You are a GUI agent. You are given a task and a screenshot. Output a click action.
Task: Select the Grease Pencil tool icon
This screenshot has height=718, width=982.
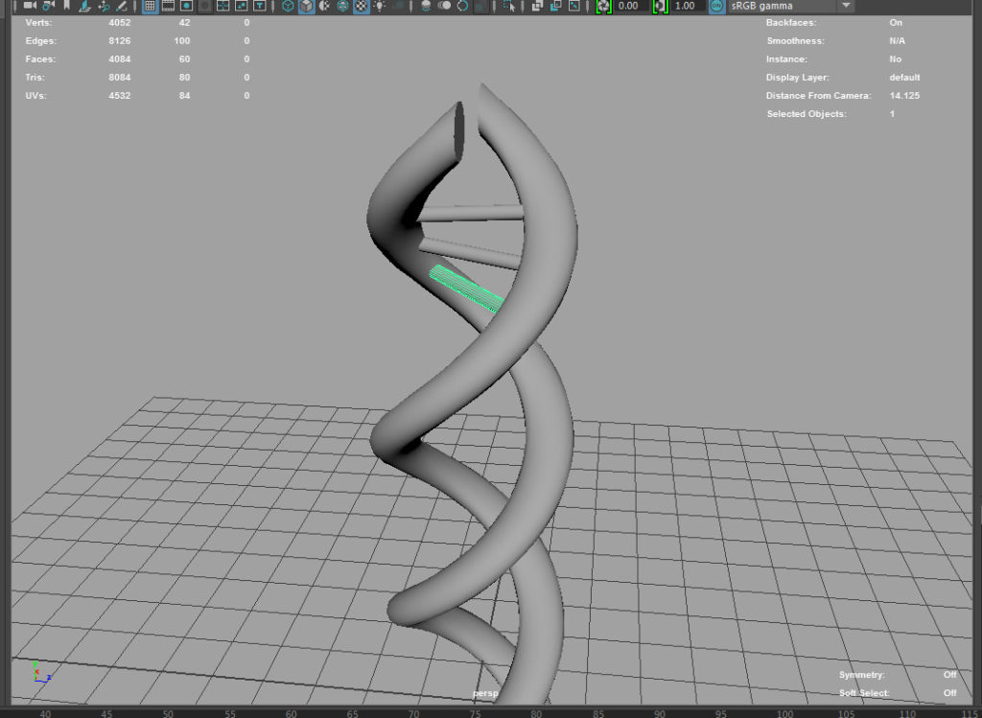pos(122,6)
